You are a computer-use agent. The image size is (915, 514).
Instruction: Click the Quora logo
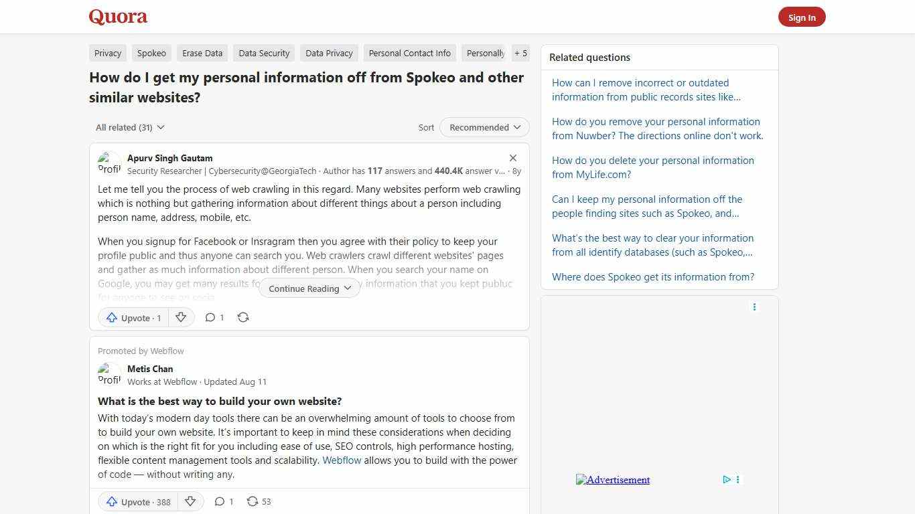point(117,17)
